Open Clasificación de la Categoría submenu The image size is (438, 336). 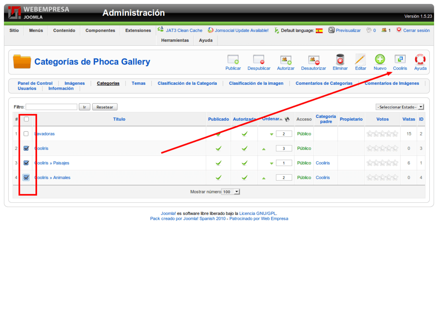pyautogui.click(x=187, y=83)
